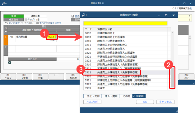
Task: Click すべての付箋をはがす link
Action: click(x=50, y=23)
